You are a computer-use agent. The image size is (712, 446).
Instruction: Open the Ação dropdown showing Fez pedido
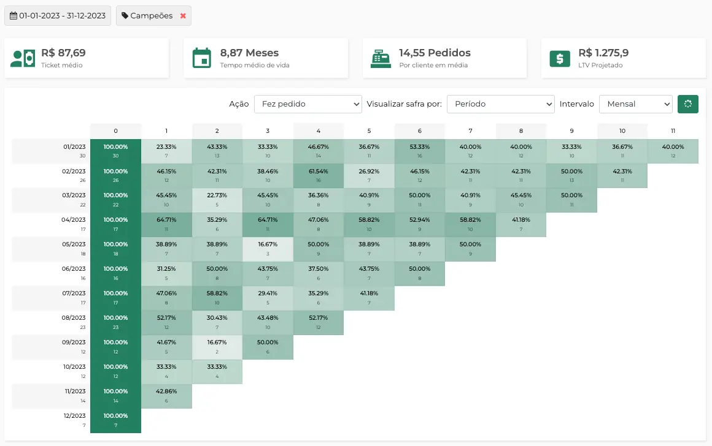308,104
